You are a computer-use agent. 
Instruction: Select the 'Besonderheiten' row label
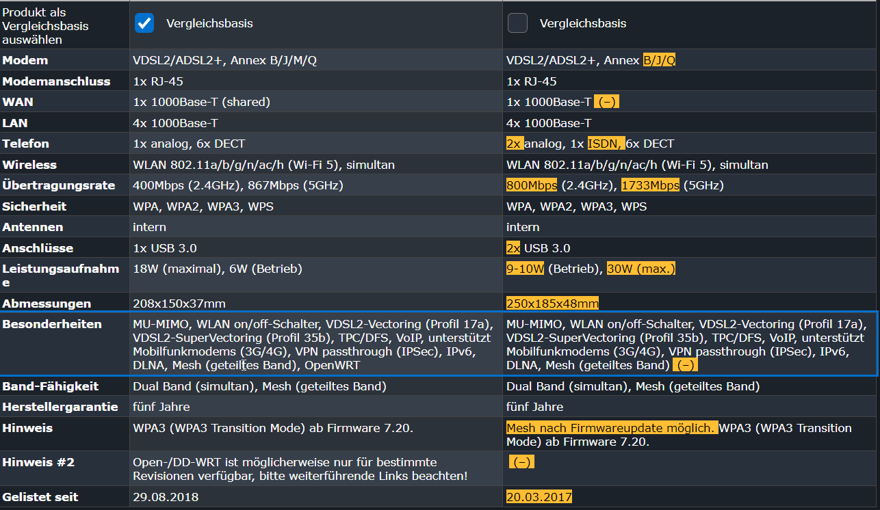[x=52, y=324]
